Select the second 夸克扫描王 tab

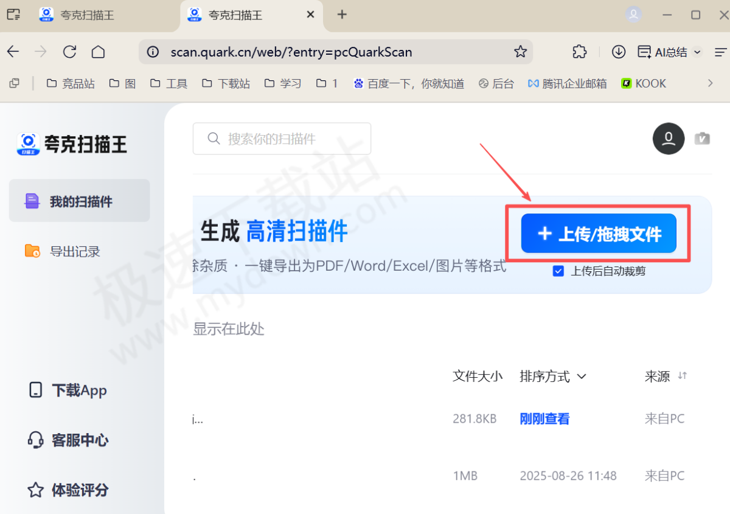pyautogui.click(x=252, y=15)
